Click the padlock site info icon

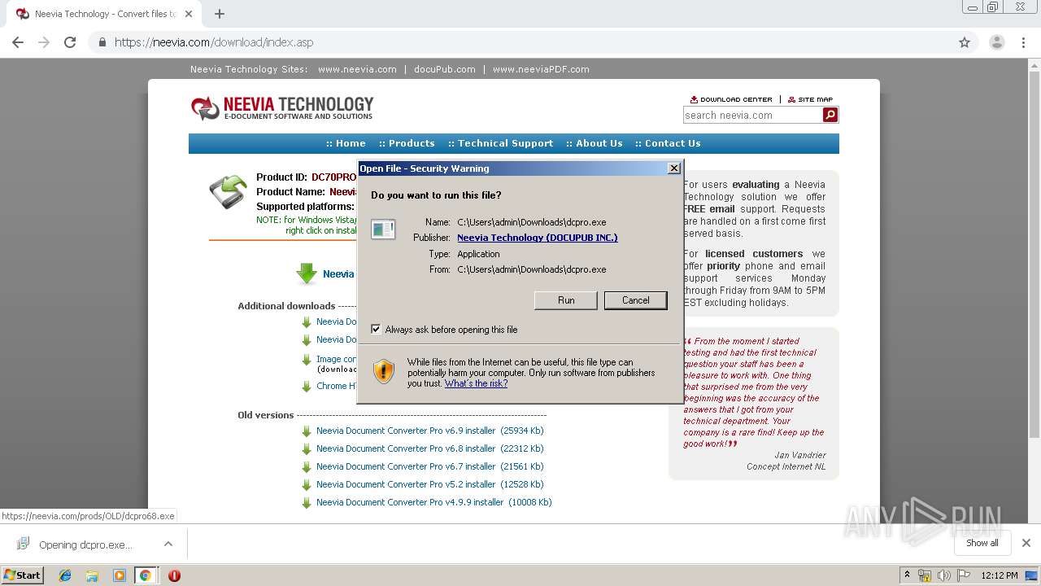pyautogui.click(x=102, y=42)
